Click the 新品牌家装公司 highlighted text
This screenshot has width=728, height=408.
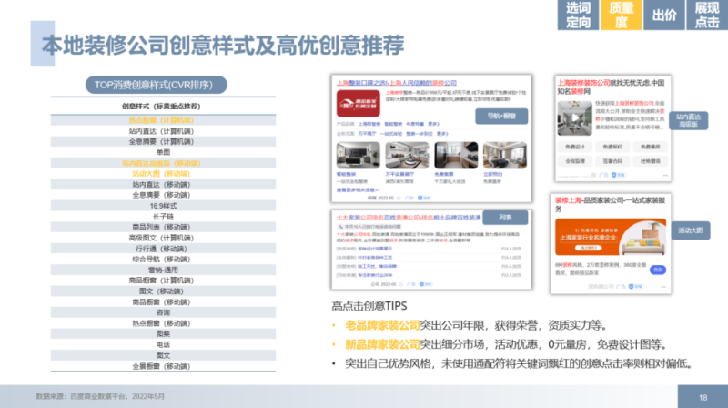pos(382,344)
